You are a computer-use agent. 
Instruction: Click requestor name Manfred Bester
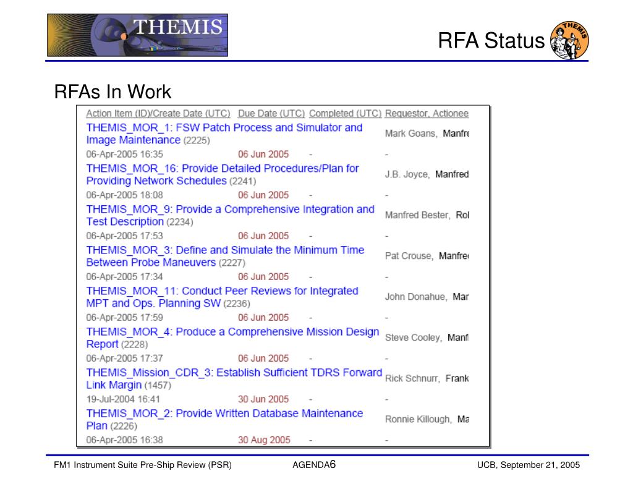(417, 215)
